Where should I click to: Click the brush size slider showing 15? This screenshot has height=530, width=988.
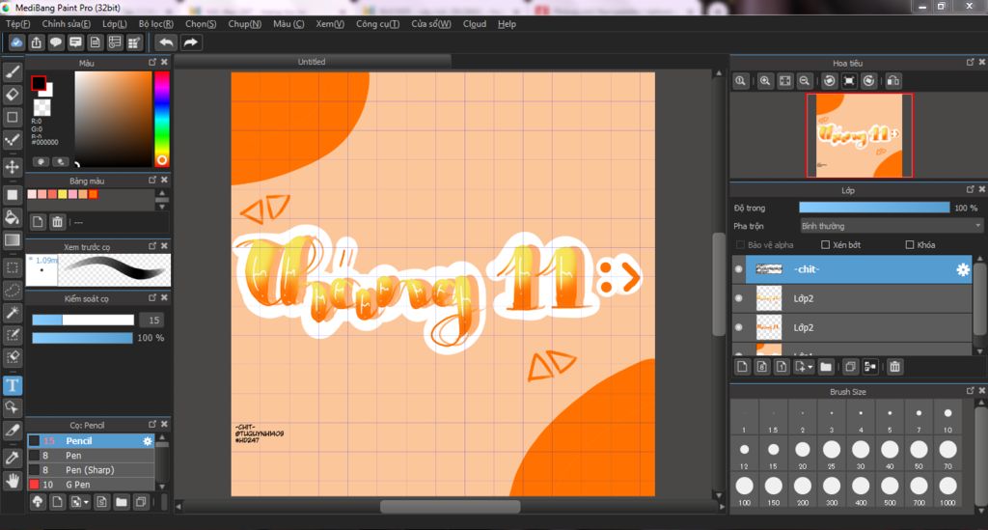(83, 321)
